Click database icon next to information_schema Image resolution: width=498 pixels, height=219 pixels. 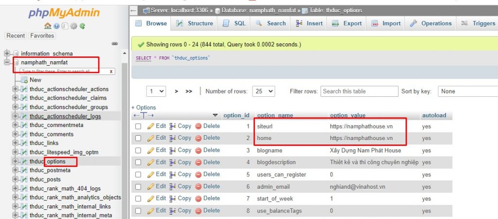click(16, 54)
